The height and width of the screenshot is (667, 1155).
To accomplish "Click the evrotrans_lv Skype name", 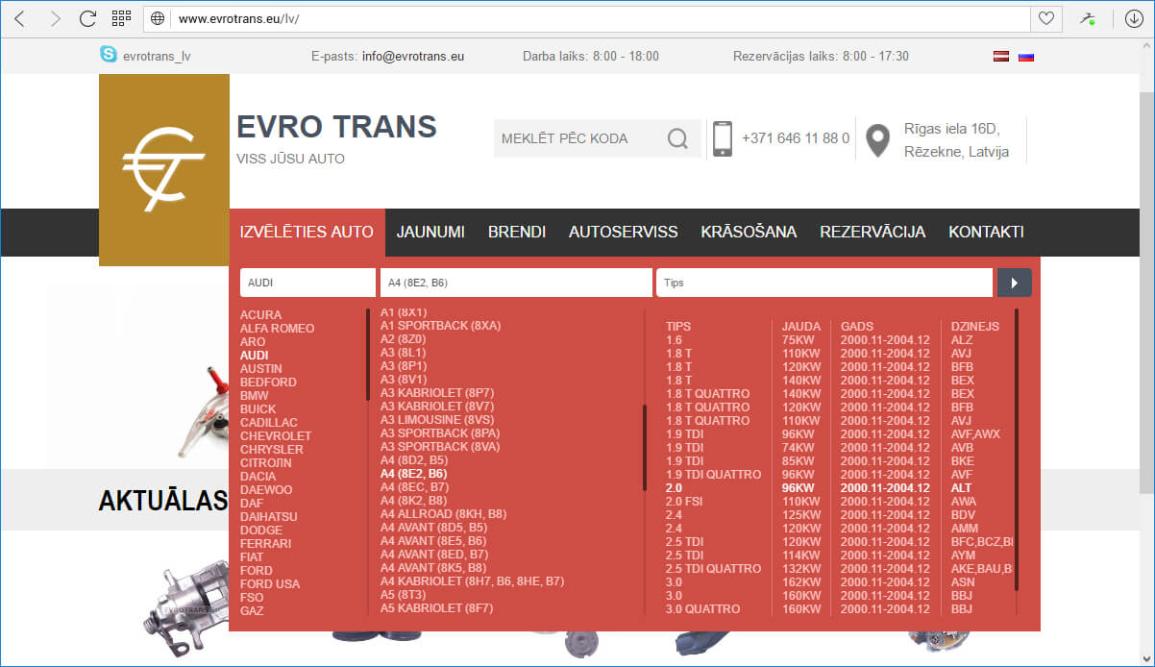I will (157, 56).
